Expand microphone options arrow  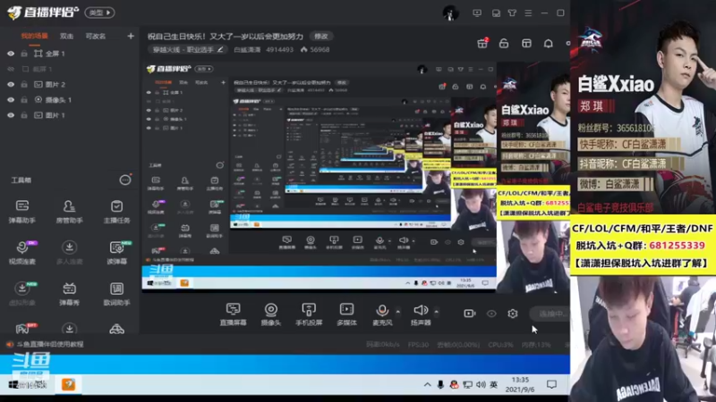[397, 312]
